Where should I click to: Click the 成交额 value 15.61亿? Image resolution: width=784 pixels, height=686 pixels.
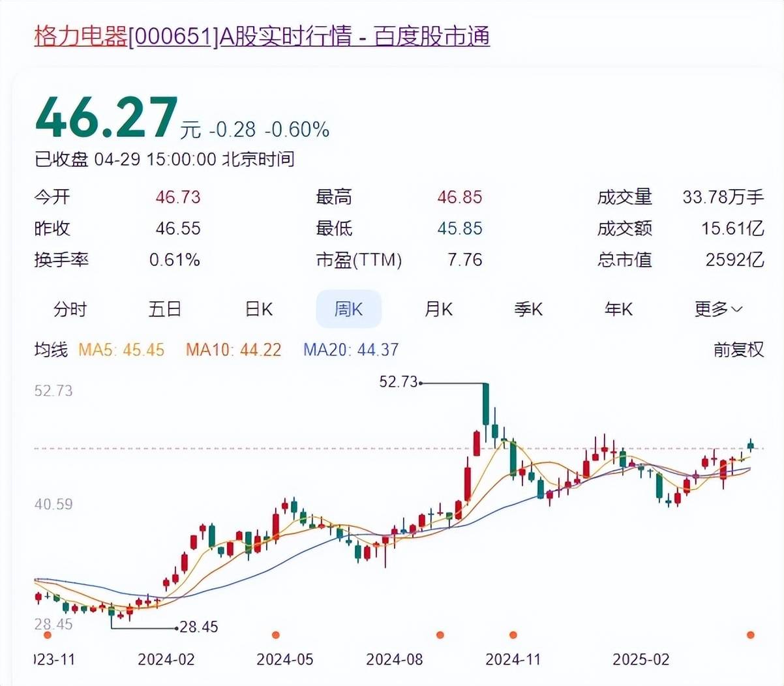(x=732, y=228)
